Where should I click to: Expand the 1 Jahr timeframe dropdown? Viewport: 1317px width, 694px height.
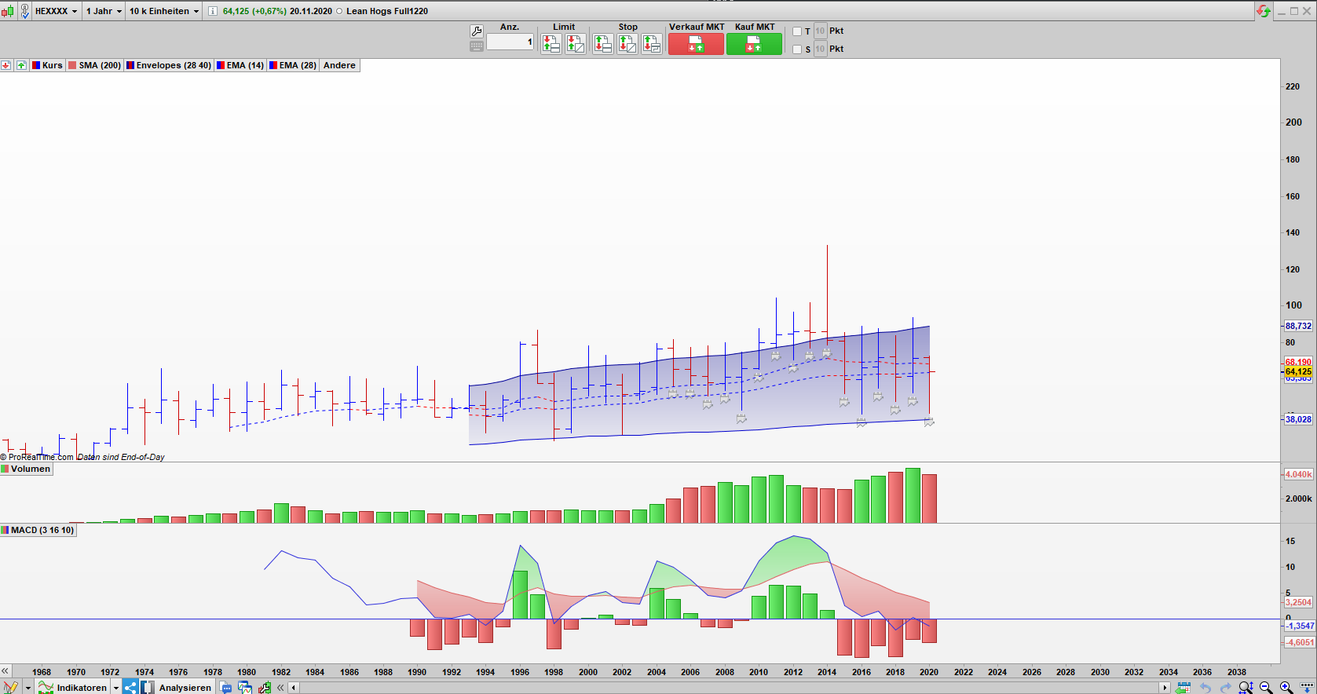104,11
